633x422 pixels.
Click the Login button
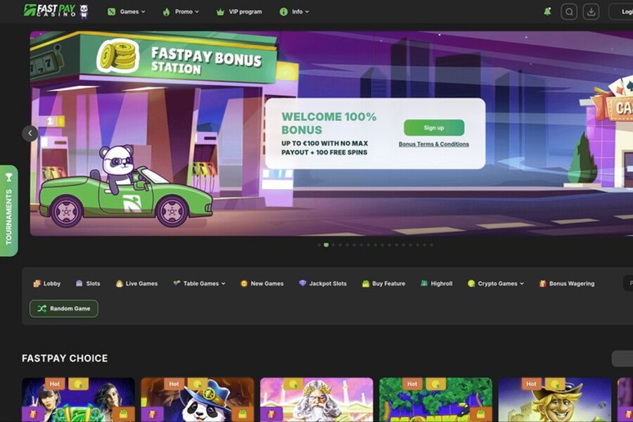(x=622, y=12)
